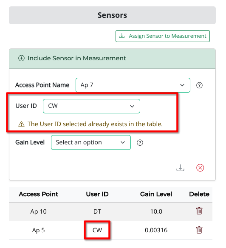
Task: Open help icon beside Access Point Name
Action: pyautogui.click(x=199, y=85)
